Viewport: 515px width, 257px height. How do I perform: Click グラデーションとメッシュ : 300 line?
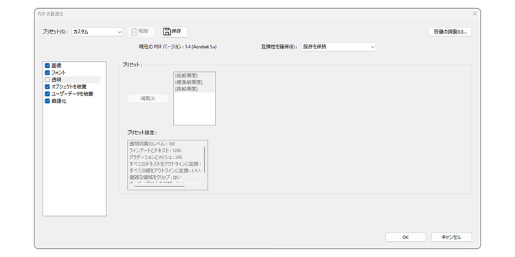click(x=156, y=158)
